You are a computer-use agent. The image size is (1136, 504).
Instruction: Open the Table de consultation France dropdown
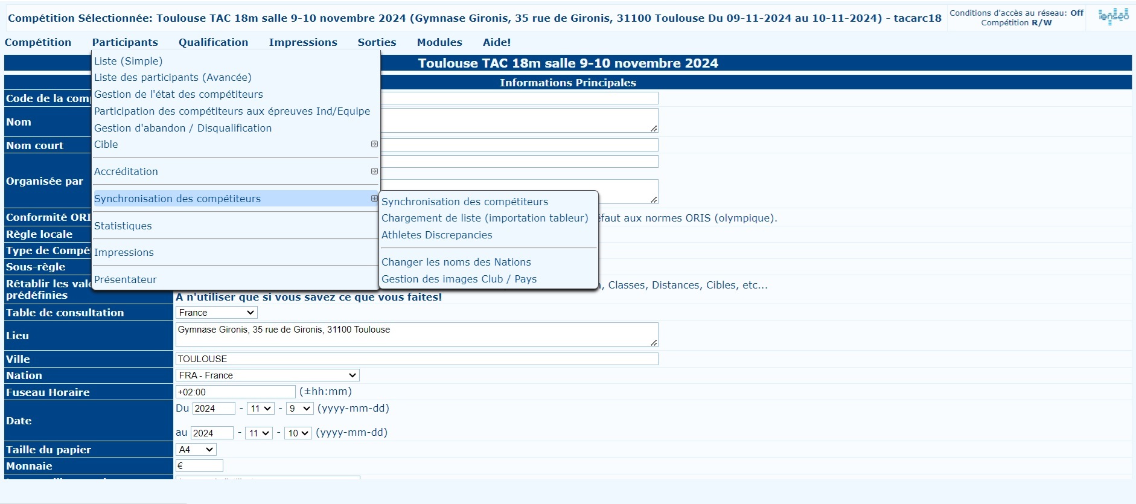(x=217, y=313)
